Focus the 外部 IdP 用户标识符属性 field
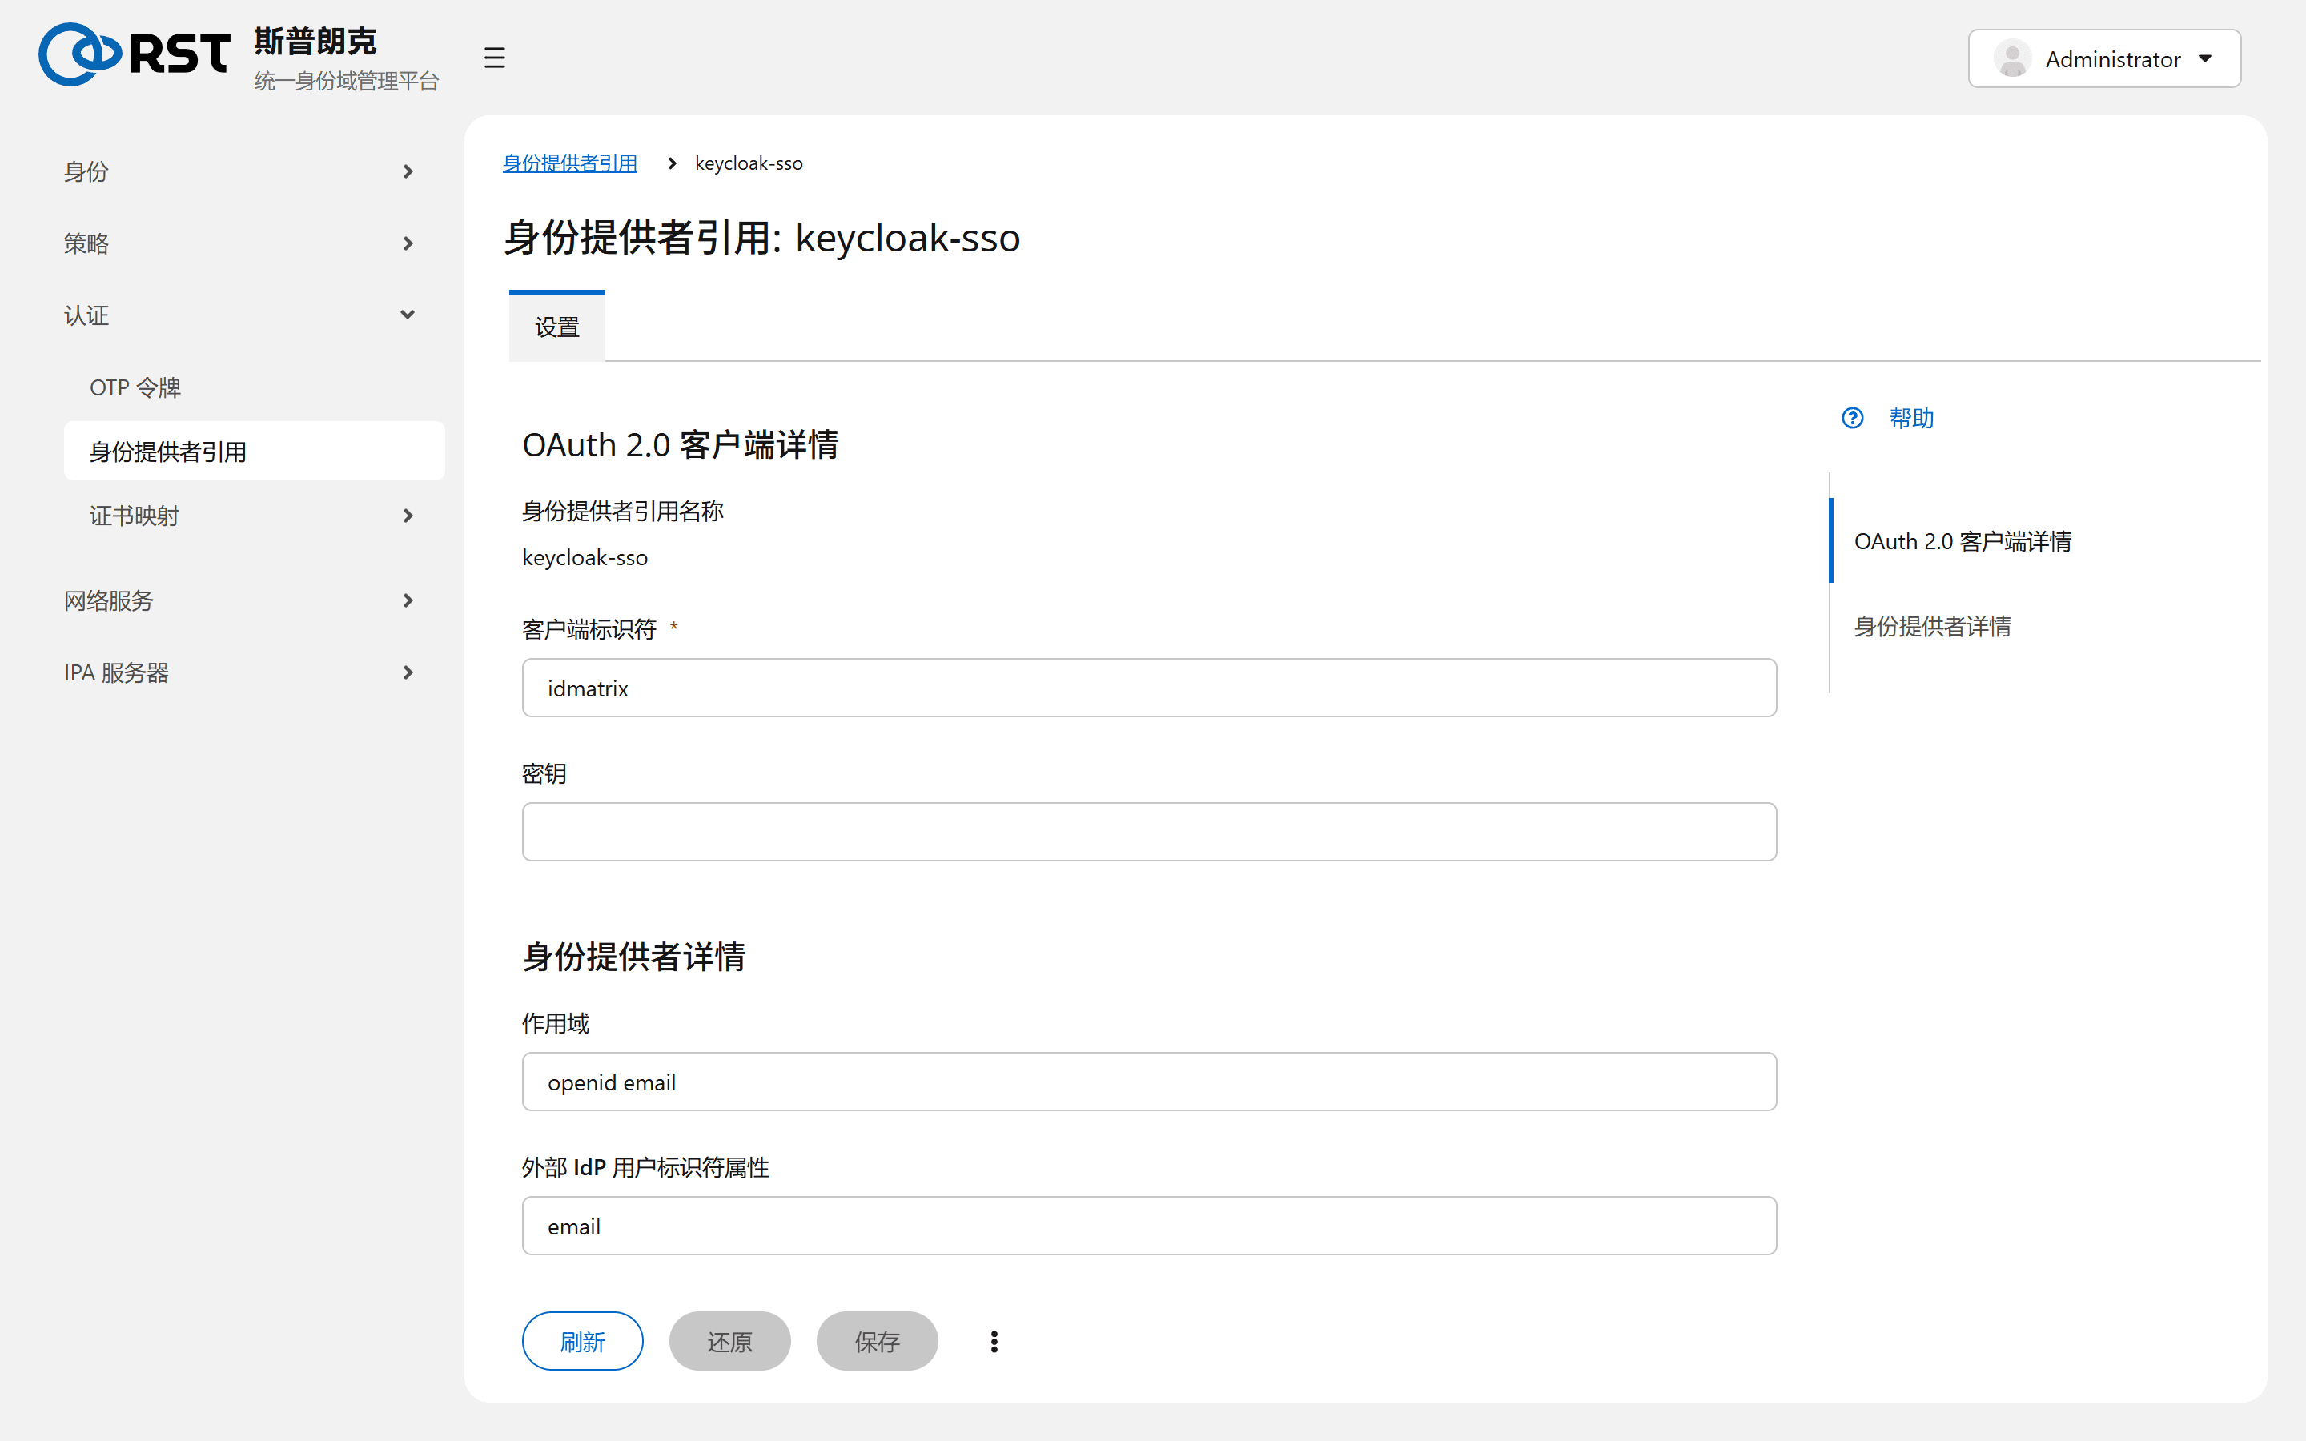 coord(1148,1225)
